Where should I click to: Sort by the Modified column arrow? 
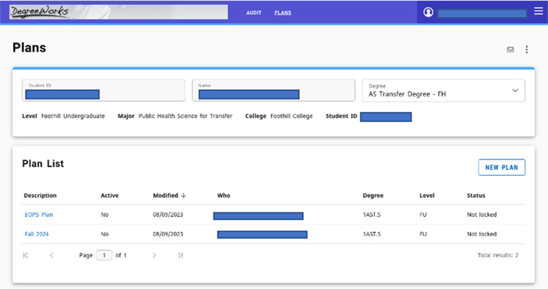(x=183, y=195)
